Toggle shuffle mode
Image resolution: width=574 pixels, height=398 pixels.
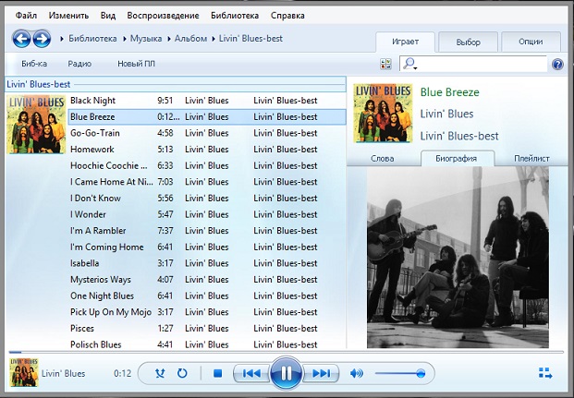pos(160,373)
